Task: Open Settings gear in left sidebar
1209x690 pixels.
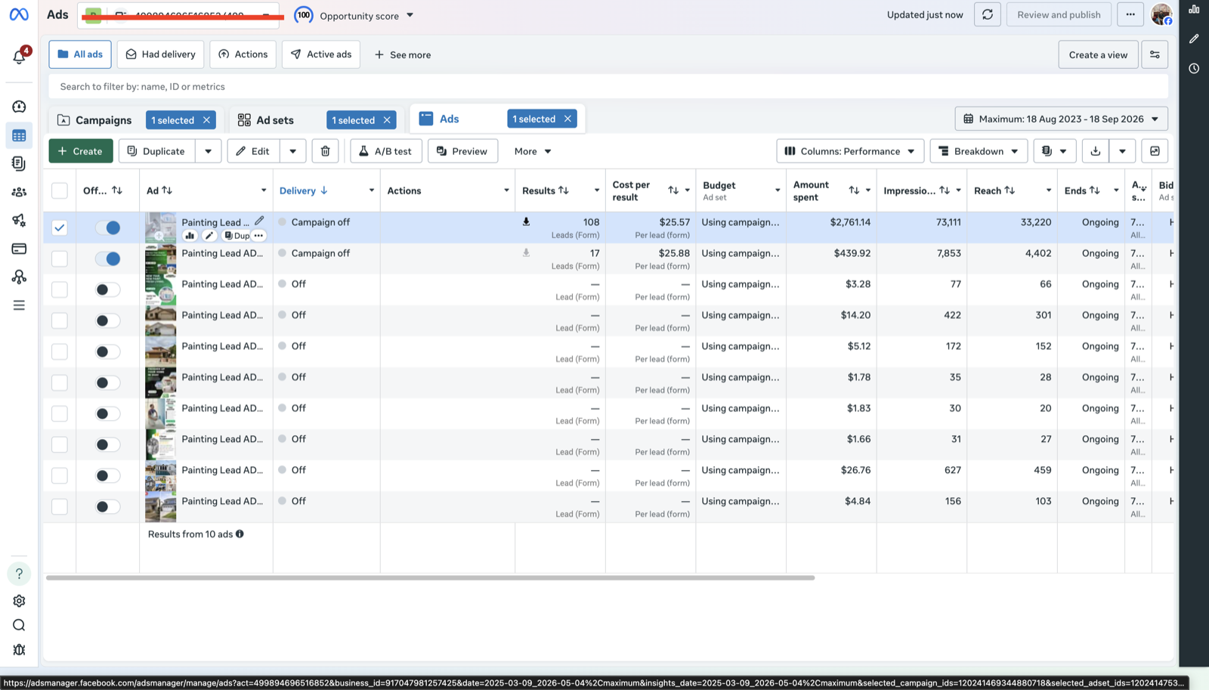Action: tap(19, 601)
